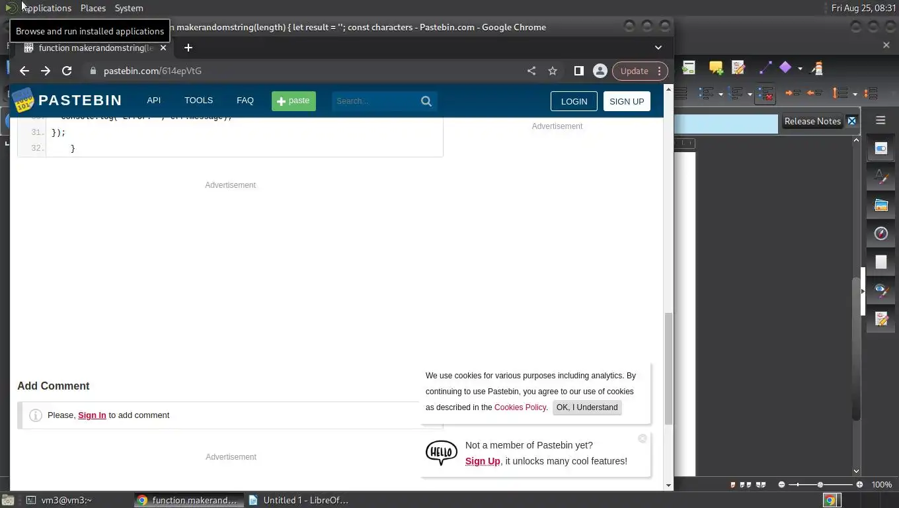This screenshot has width=899, height=508.
Task: Open the Page sidebar deck in LibreOffice
Action: (x=881, y=262)
